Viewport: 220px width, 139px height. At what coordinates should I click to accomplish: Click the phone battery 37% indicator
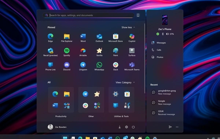point(170,34)
